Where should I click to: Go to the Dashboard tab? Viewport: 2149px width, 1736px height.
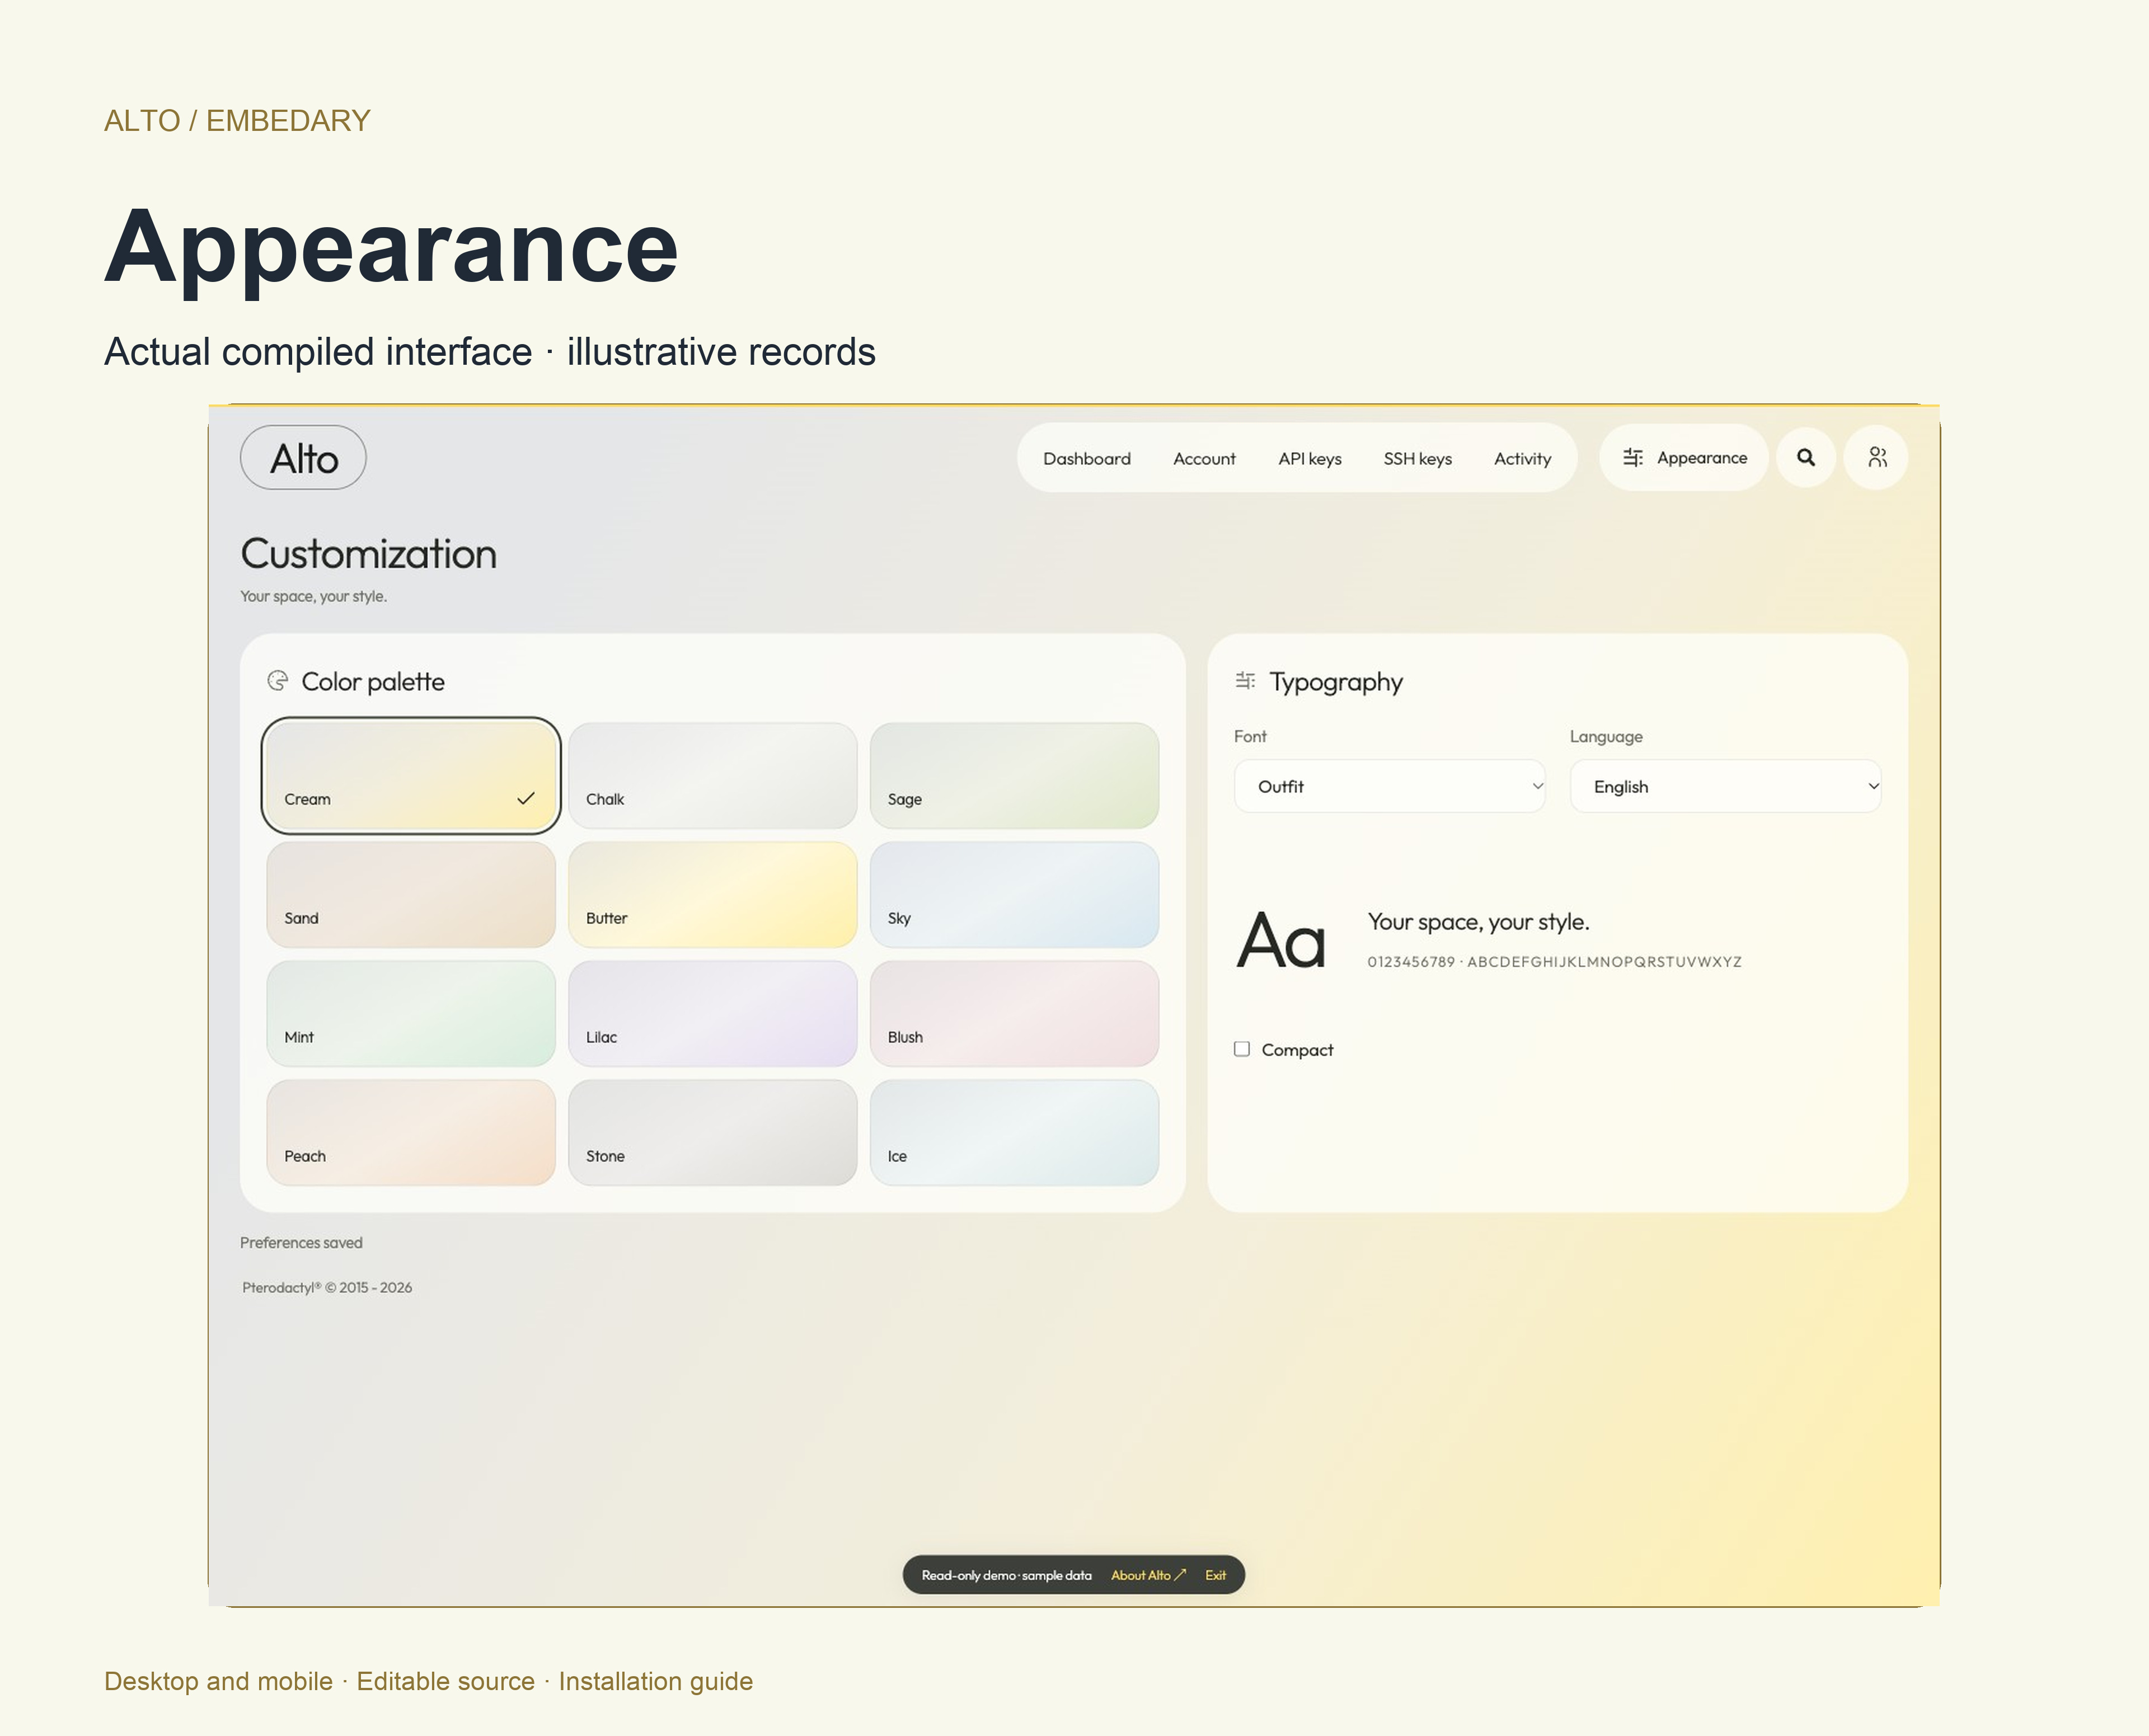[1086, 458]
